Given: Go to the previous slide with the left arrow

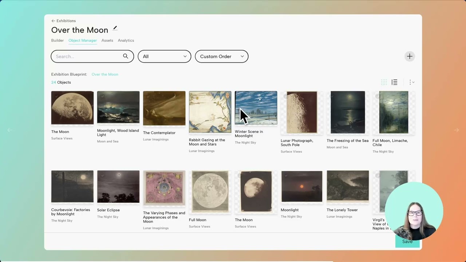Looking at the screenshot, I should (x=10, y=130).
